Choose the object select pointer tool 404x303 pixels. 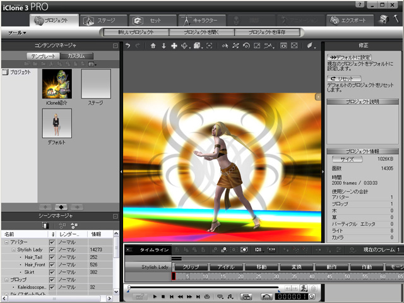point(225,46)
